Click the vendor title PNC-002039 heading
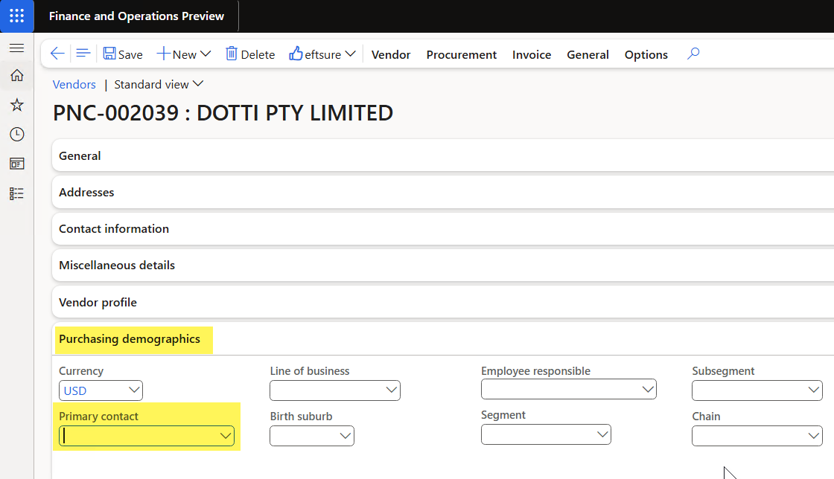The width and height of the screenshot is (834, 479). pos(223,113)
